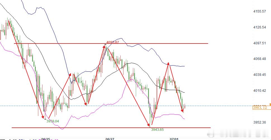Select the 06/25 date axis label
Viewport: 271px width, 140px height.
46,139
